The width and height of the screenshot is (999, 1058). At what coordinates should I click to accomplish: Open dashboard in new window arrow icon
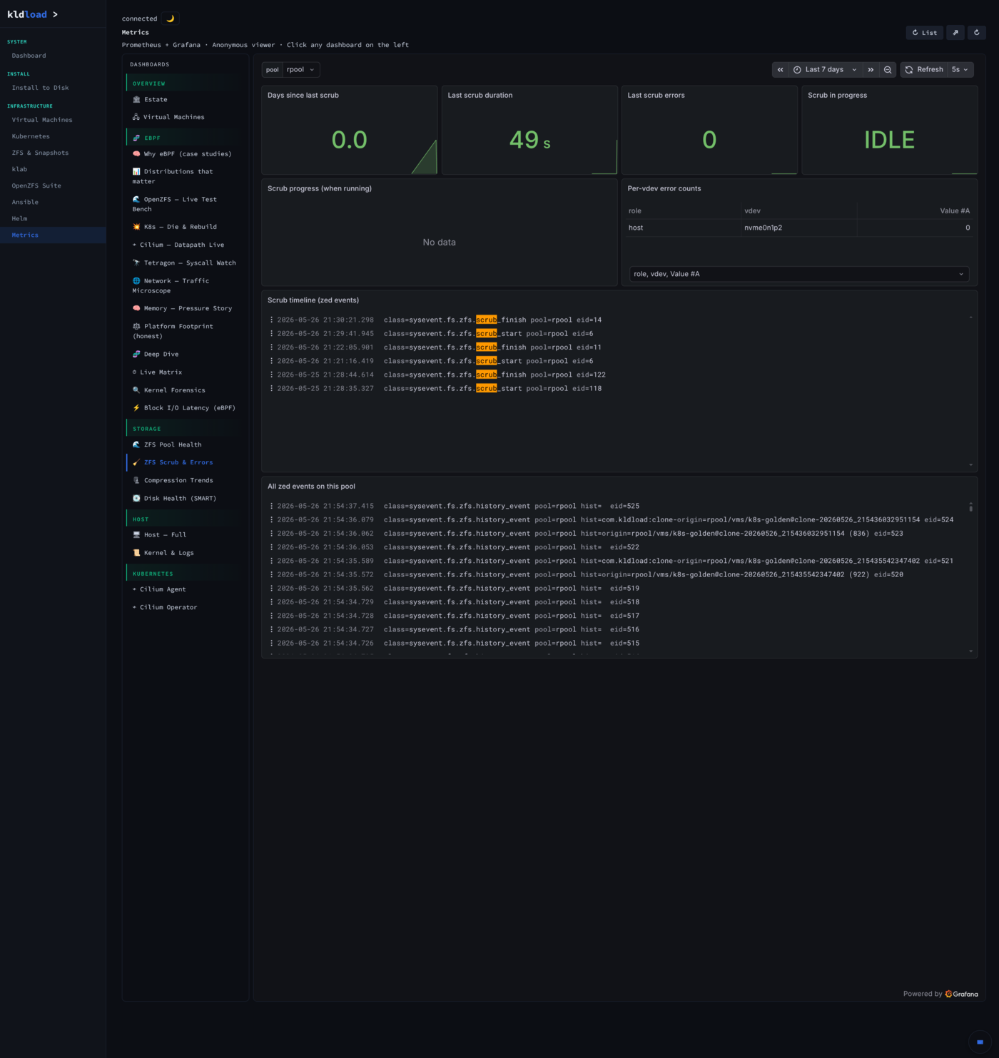click(x=955, y=32)
